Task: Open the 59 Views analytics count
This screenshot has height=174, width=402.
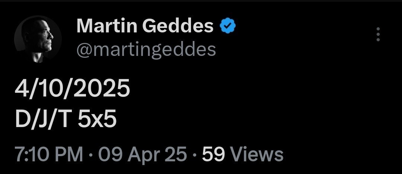Action: coord(243,154)
